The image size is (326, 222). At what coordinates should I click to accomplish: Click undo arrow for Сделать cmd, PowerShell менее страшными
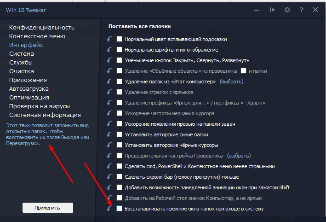click(x=109, y=166)
